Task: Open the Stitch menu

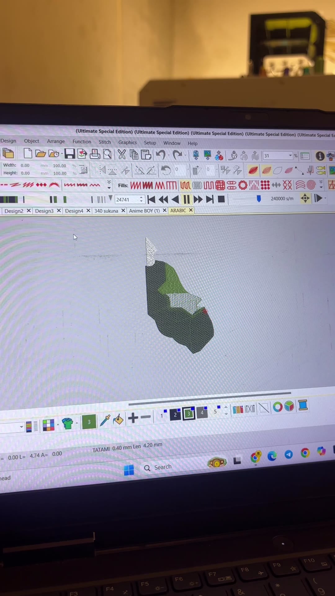Action: click(x=105, y=142)
